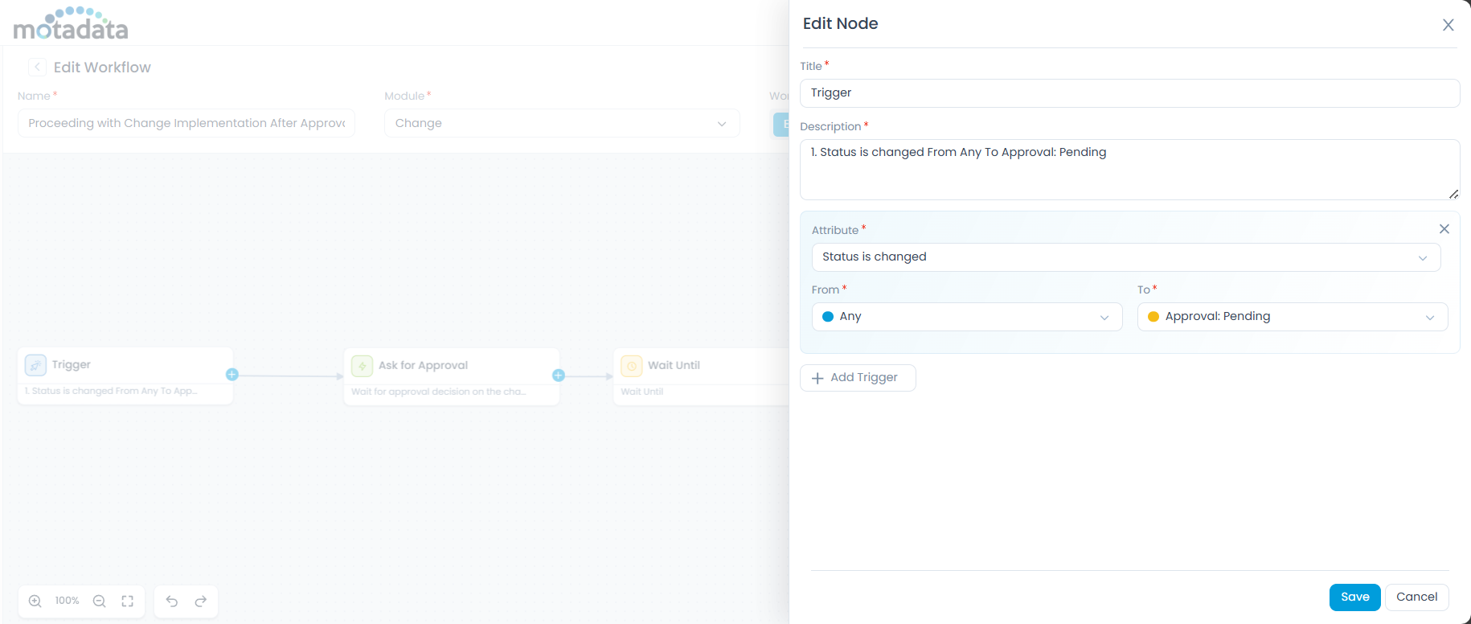This screenshot has height=624, width=1471.
Task: Click the plus connector after Trigger node
Action: pyautogui.click(x=232, y=375)
